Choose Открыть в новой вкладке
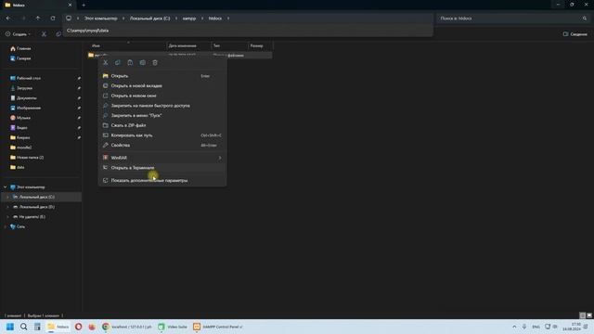Viewport: 594px width, 334px height. click(162, 85)
